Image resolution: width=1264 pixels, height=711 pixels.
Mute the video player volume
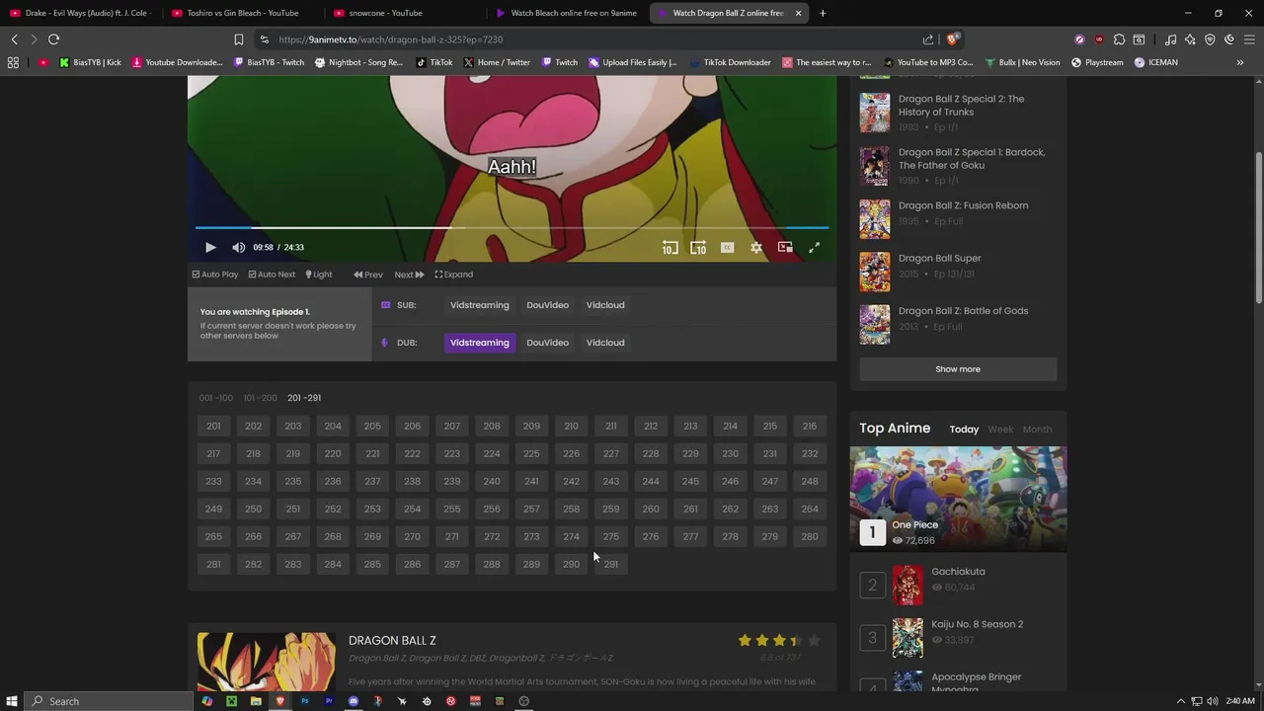239,247
